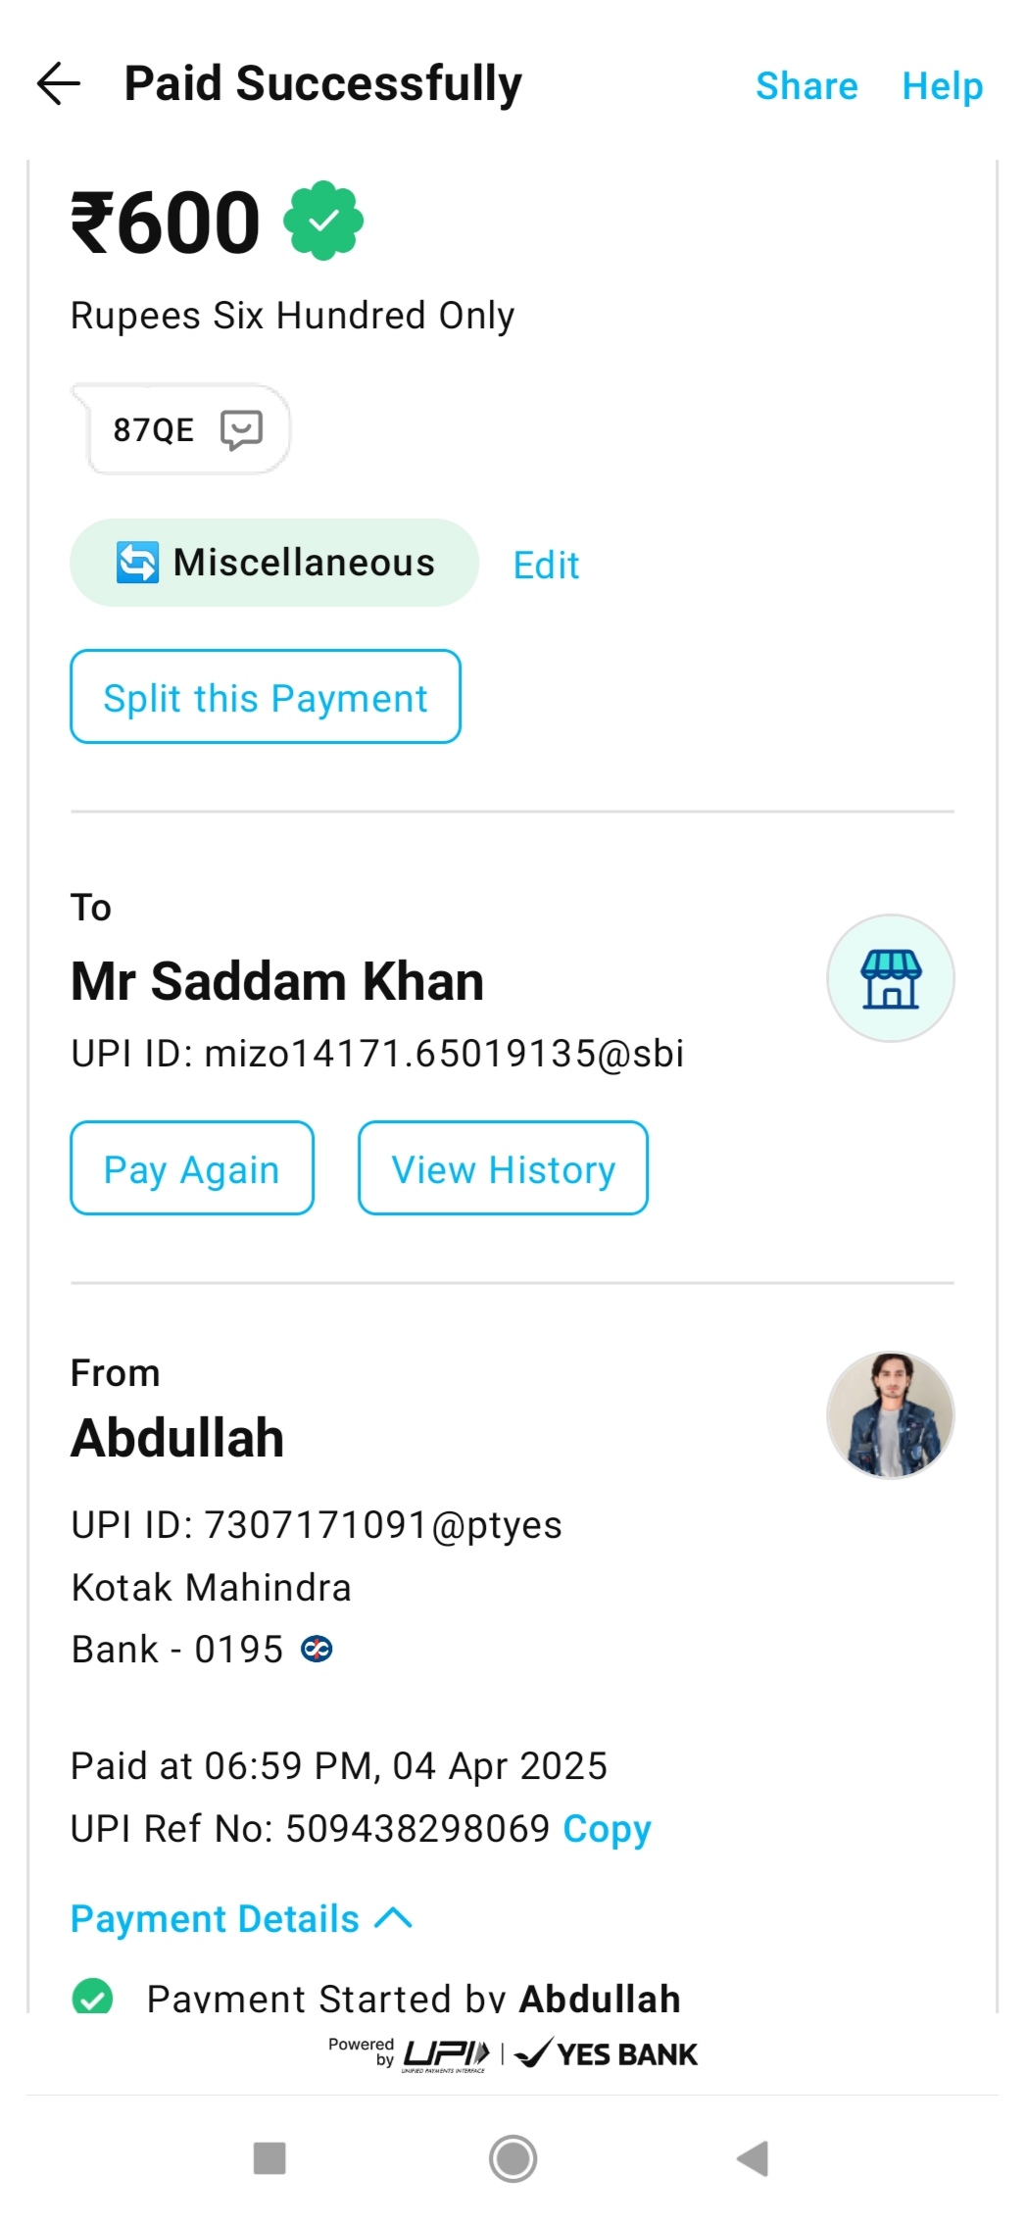Tap the Pay Again button
Screen dimensions: 1025x2222
[x=192, y=1168]
